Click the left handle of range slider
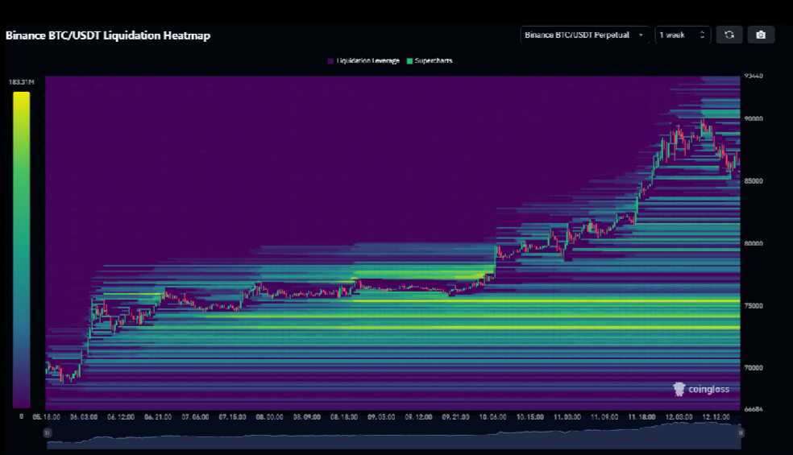Image resolution: width=793 pixels, height=455 pixels. [47, 432]
